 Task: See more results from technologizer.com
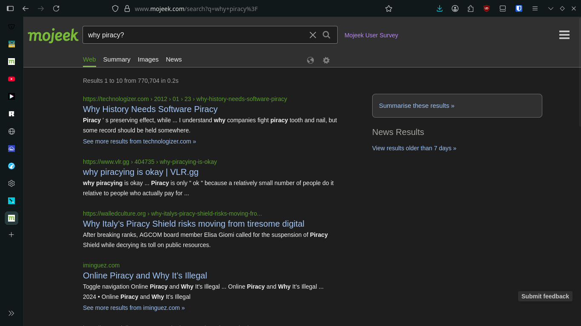pos(140,141)
